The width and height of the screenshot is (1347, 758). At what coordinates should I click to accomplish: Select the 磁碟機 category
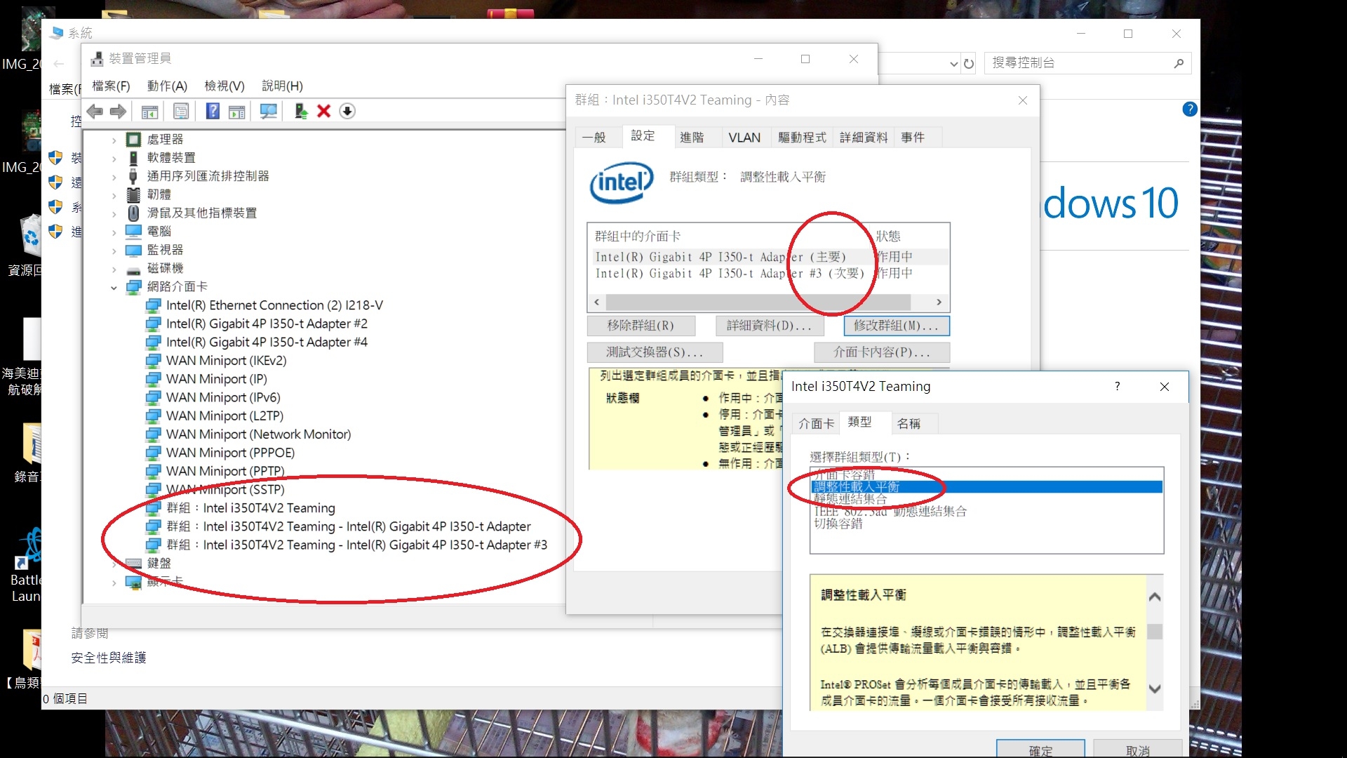click(165, 268)
